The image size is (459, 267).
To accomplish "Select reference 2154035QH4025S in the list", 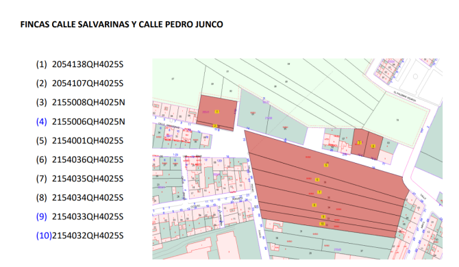I will 88,179.
